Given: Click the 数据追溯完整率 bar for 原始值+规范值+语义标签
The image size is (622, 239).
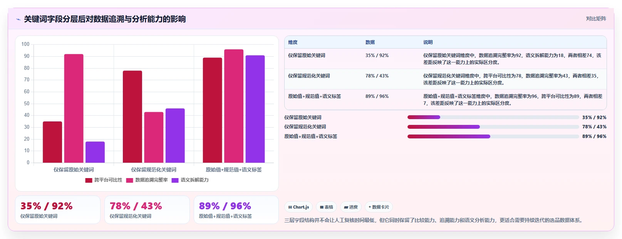Looking at the screenshot, I should pos(234,106).
